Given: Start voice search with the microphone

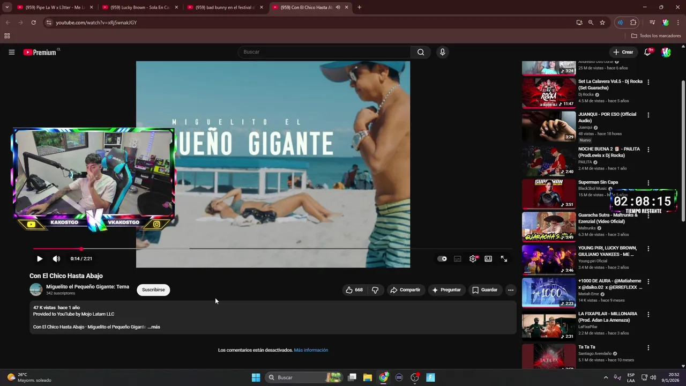Looking at the screenshot, I should [x=442, y=52].
